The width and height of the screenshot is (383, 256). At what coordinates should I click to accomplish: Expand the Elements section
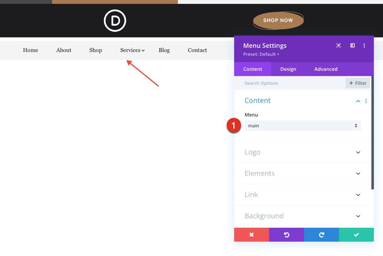(x=302, y=173)
